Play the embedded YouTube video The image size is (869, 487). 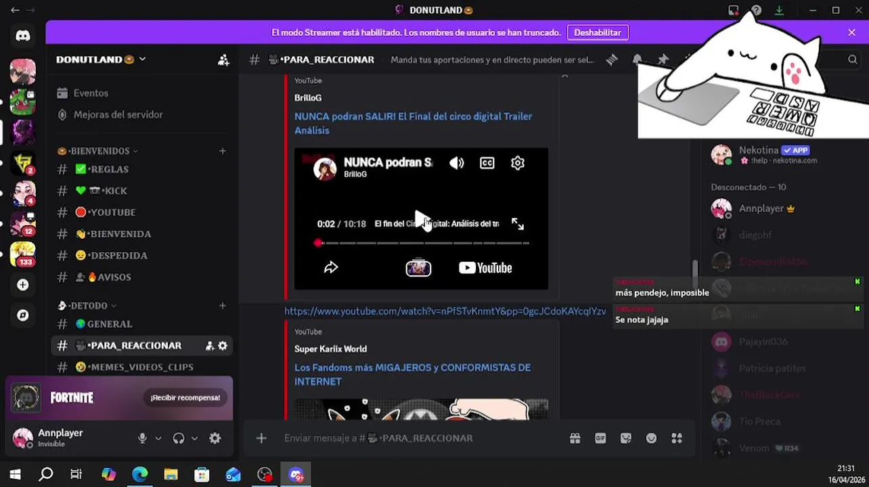coord(422,219)
